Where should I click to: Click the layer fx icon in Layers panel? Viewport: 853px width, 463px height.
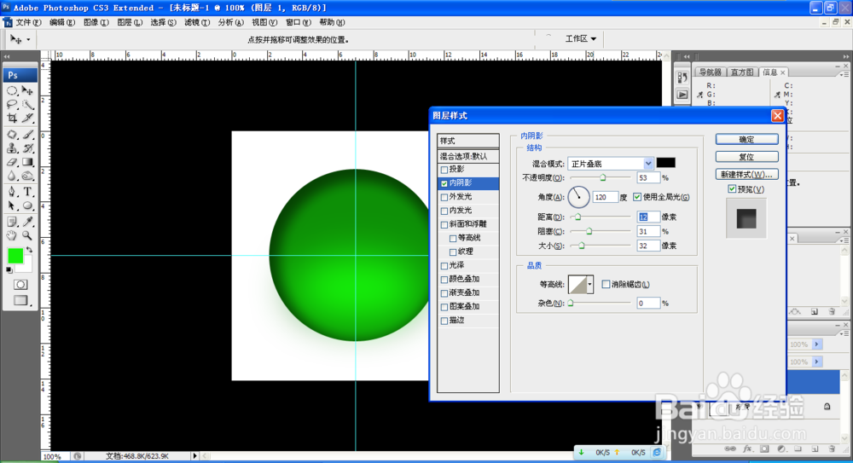[747, 449]
